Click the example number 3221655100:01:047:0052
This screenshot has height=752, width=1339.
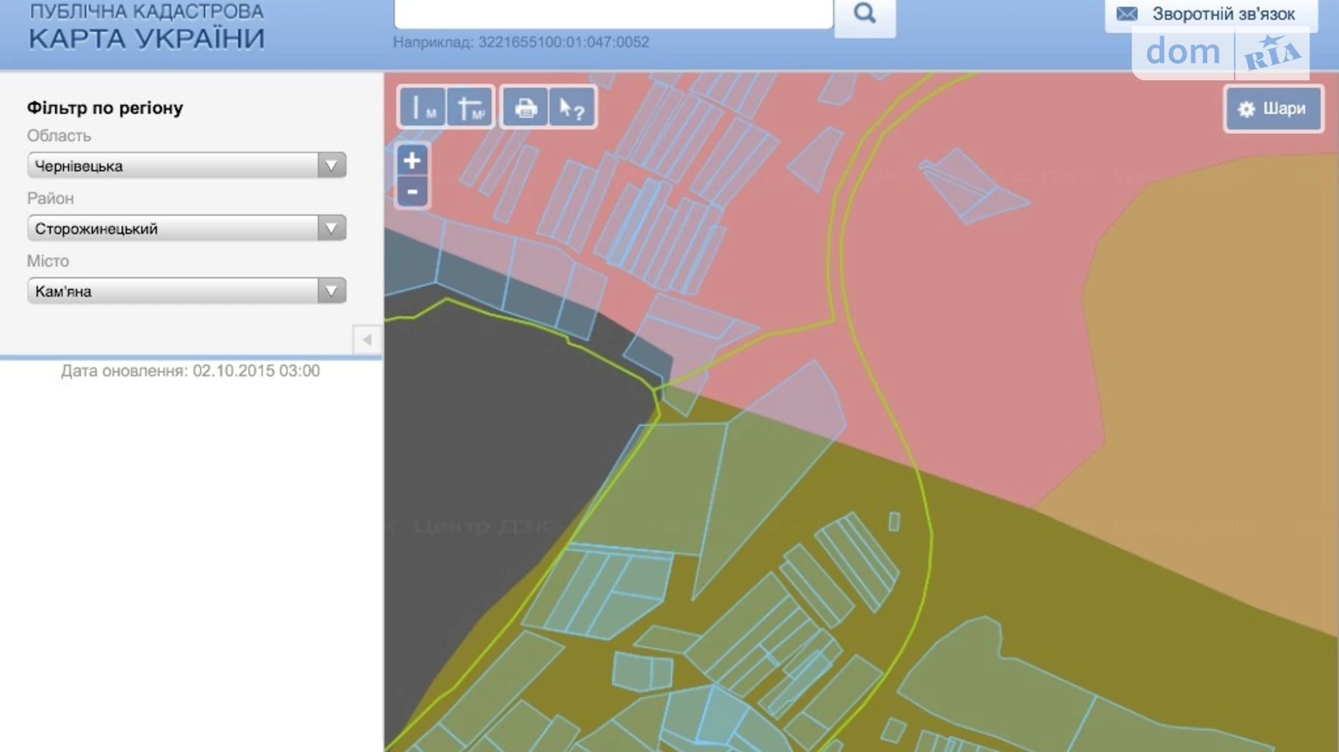click(x=564, y=42)
